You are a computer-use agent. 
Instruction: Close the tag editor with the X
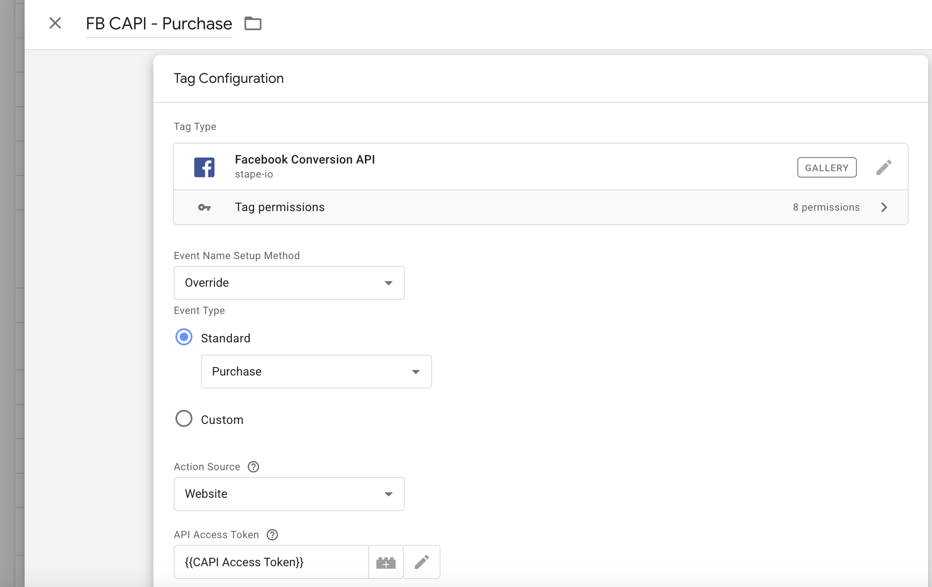(55, 23)
